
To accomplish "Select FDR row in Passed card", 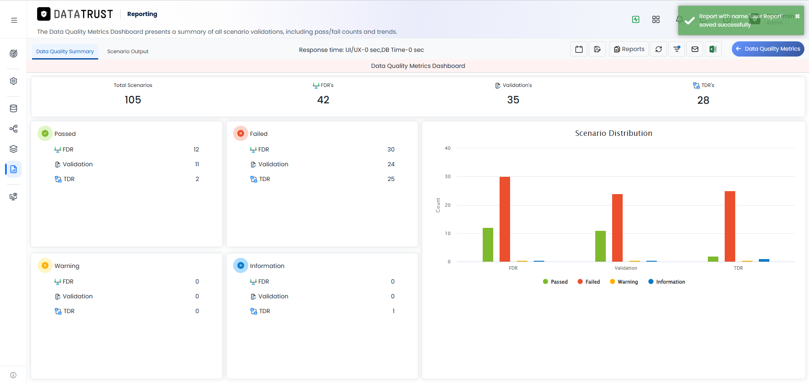I will [126, 149].
